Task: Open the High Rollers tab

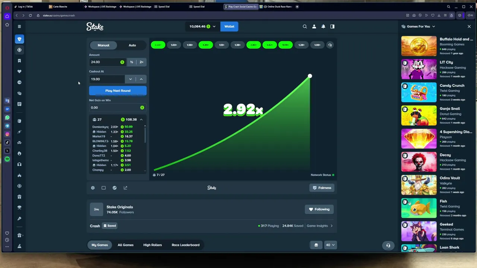Action: coord(152,245)
